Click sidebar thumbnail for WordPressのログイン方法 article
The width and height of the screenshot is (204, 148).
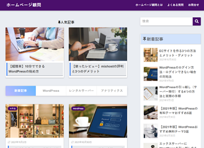tap(150, 74)
